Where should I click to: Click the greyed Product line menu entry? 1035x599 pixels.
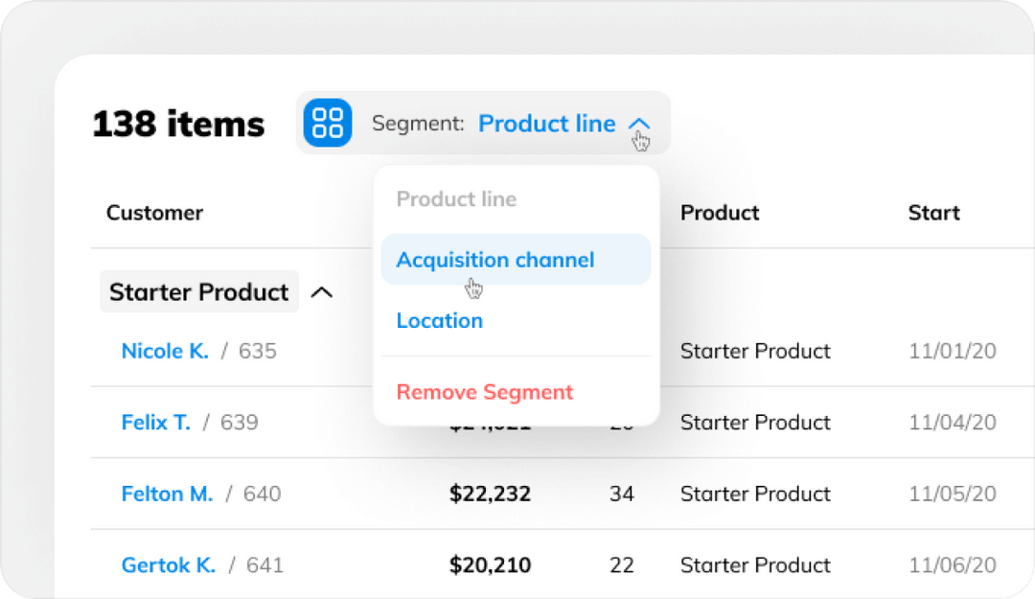[x=457, y=198]
